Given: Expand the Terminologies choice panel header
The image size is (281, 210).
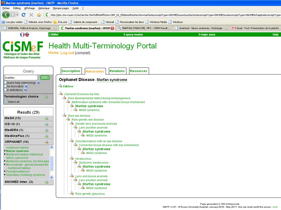Looking at the screenshot, I should pyautogui.click(x=28, y=97).
